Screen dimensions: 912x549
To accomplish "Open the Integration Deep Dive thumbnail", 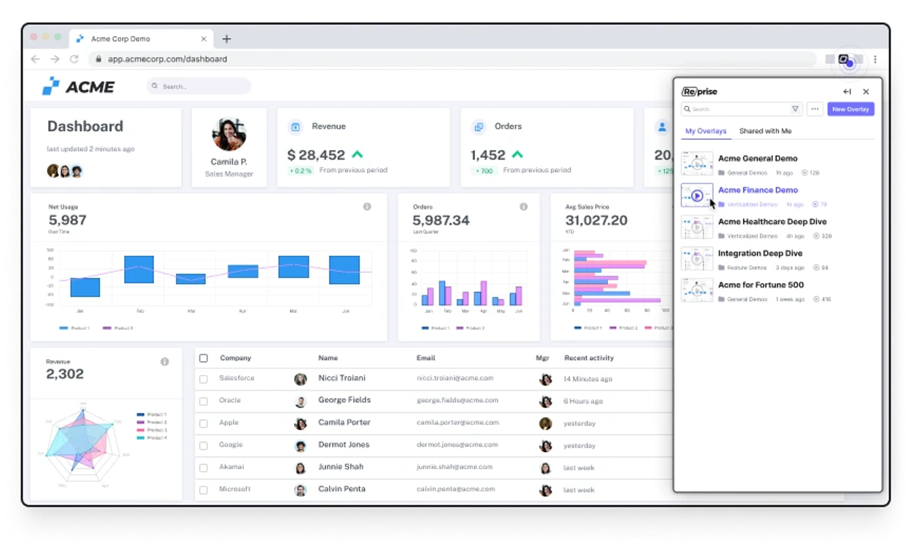I will point(697,259).
